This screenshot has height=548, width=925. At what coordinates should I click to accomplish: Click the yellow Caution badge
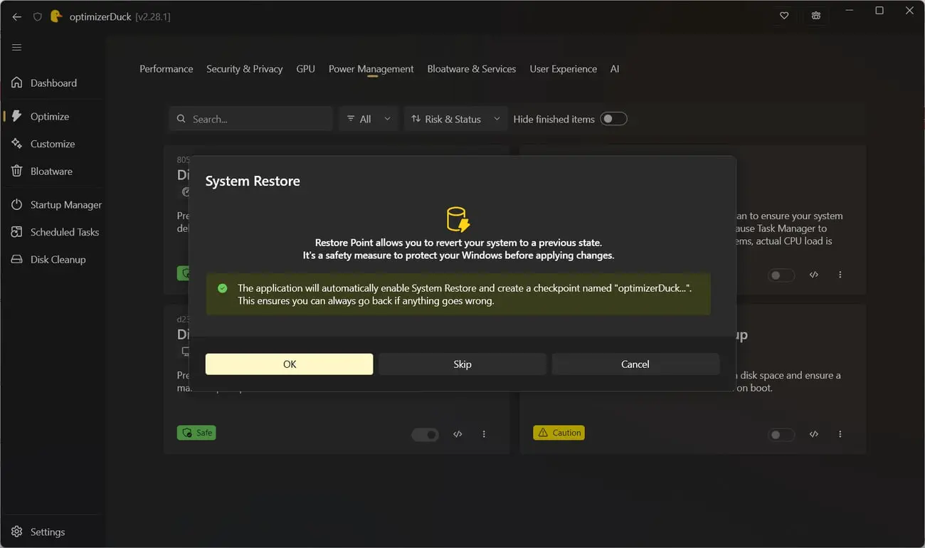pyautogui.click(x=559, y=433)
